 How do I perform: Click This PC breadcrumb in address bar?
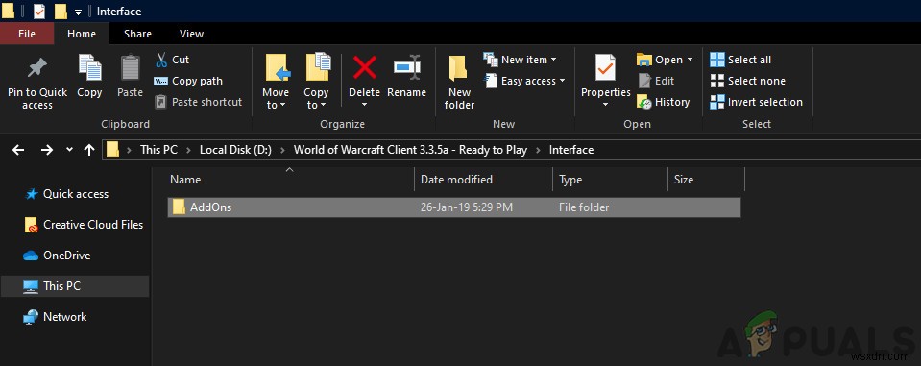point(158,150)
